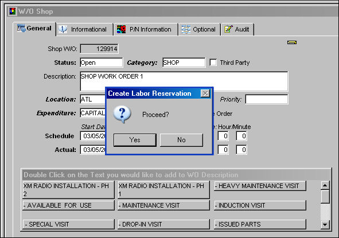Screen dimensions: 339x238
Task: Close the Create Labor Reservation dialog
Action: click(205, 93)
